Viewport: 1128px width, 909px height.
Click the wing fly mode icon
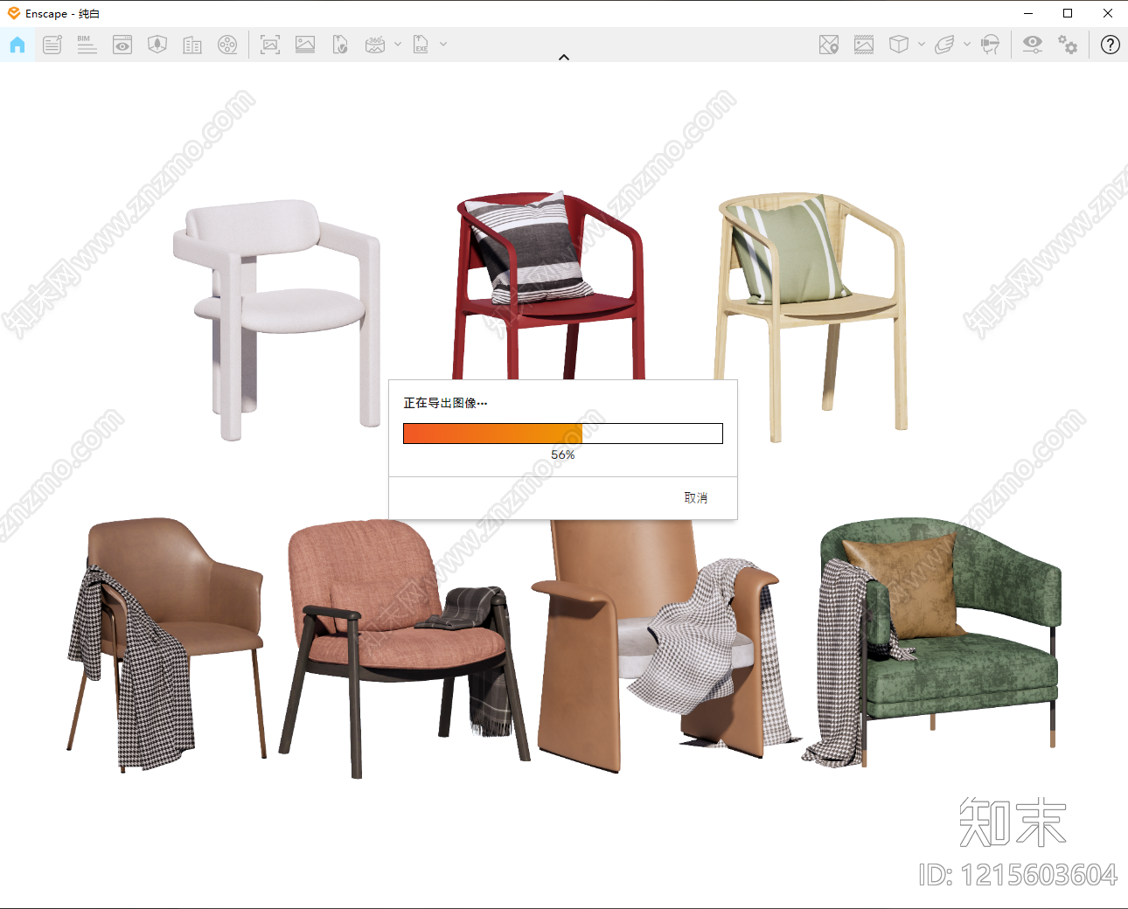click(x=944, y=45)
